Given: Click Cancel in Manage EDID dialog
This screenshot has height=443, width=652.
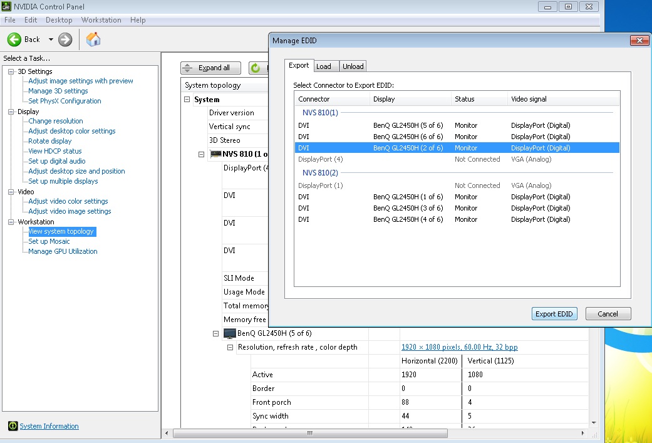Looking at the screenshot, I should (608, 314).
